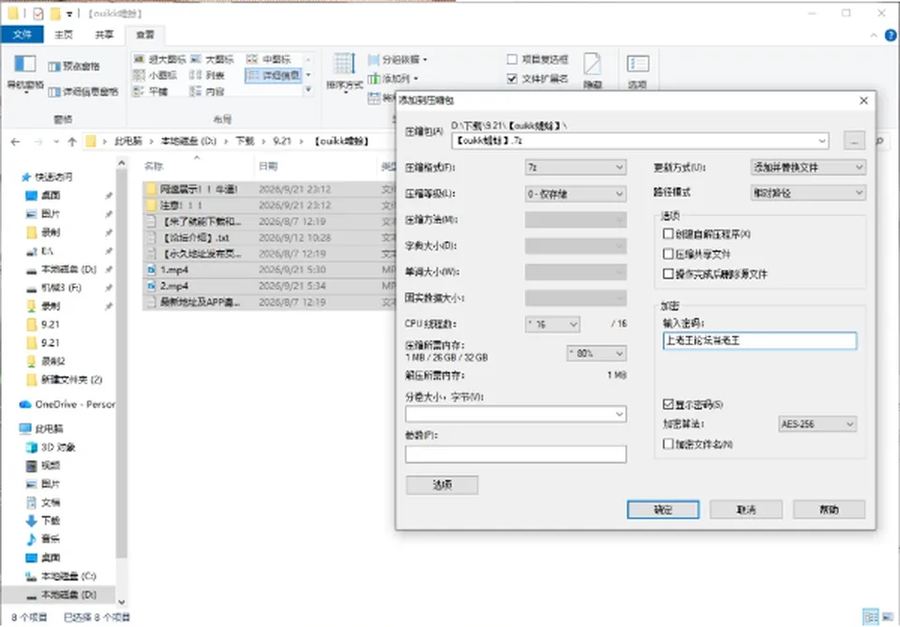Choose Large icons (大图标) layout
900x627 pixels.
click(212, 59)
